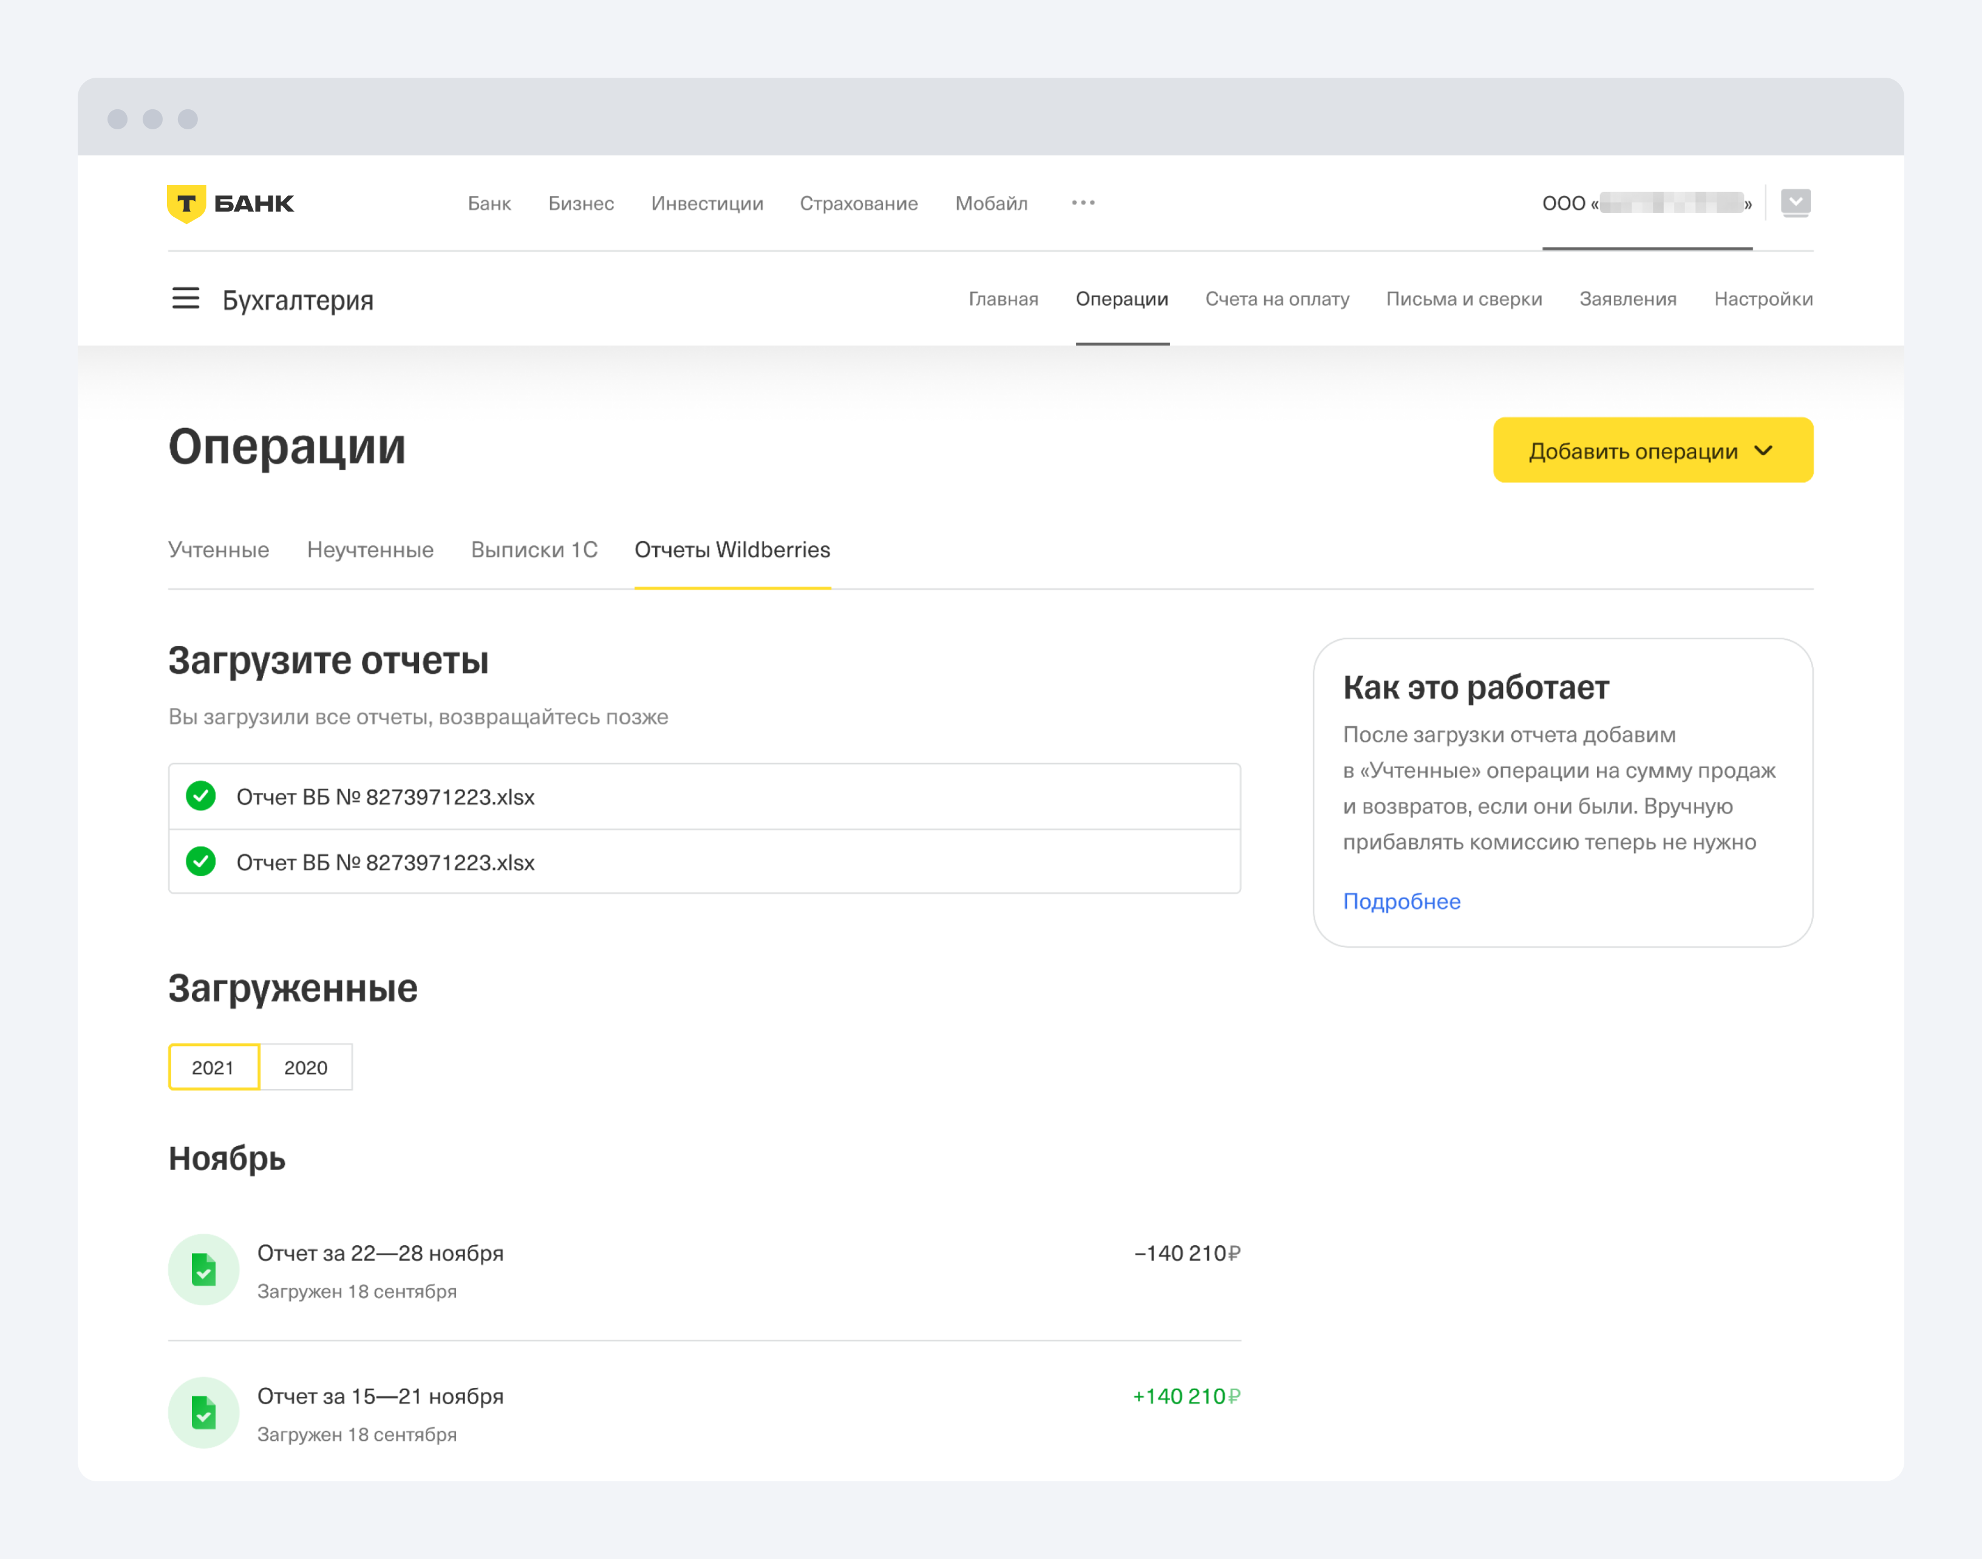Click green checkmark of second uploaded xlsx file

201,861
